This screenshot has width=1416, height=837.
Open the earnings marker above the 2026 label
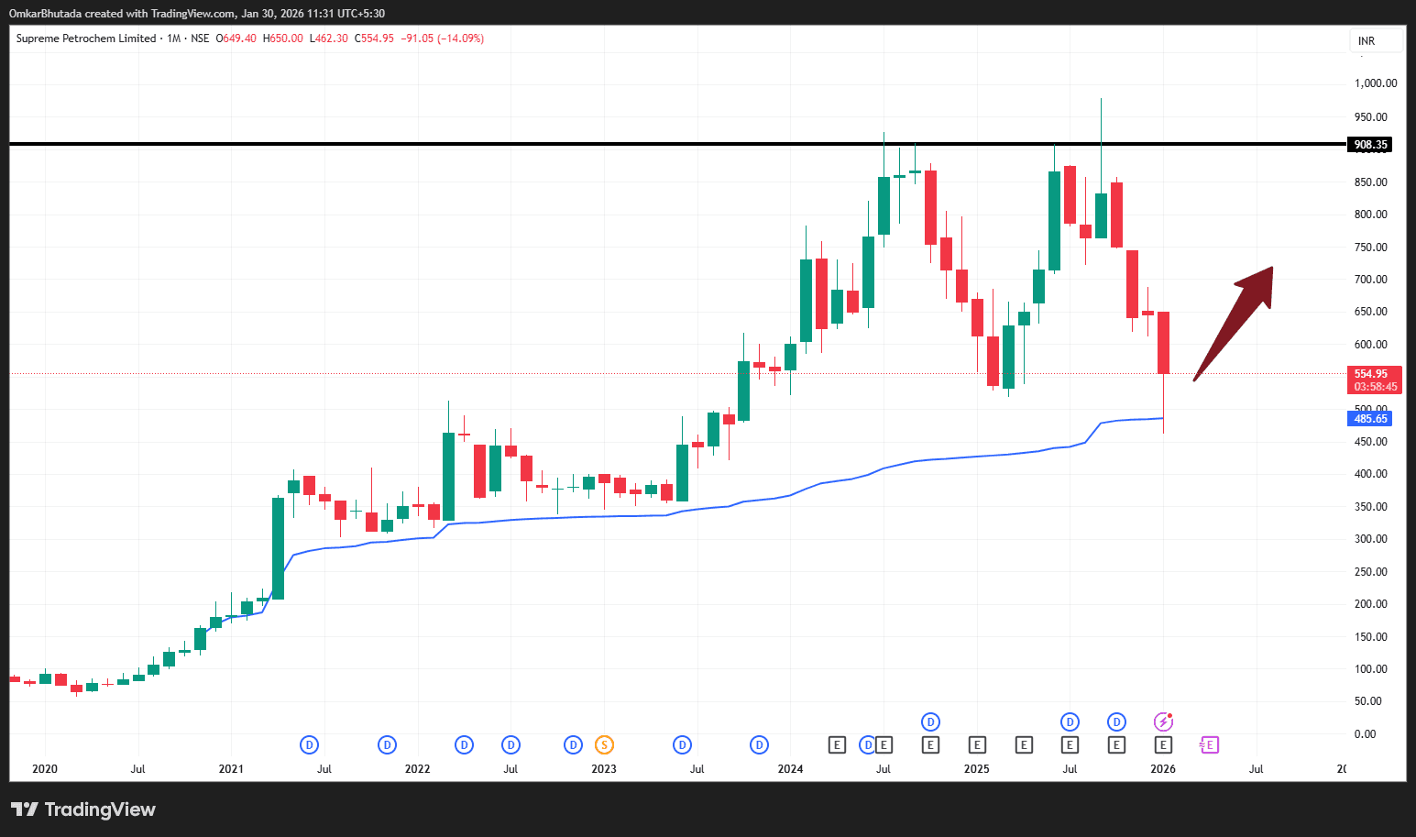click(1163, 744)
